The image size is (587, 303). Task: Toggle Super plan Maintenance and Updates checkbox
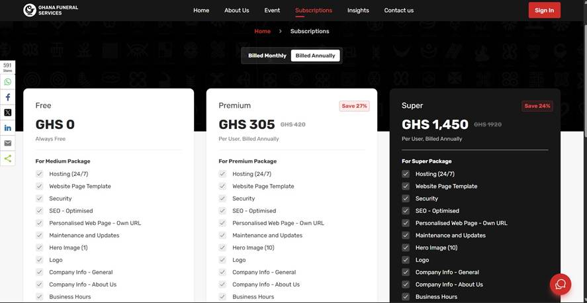click(406, 236)
